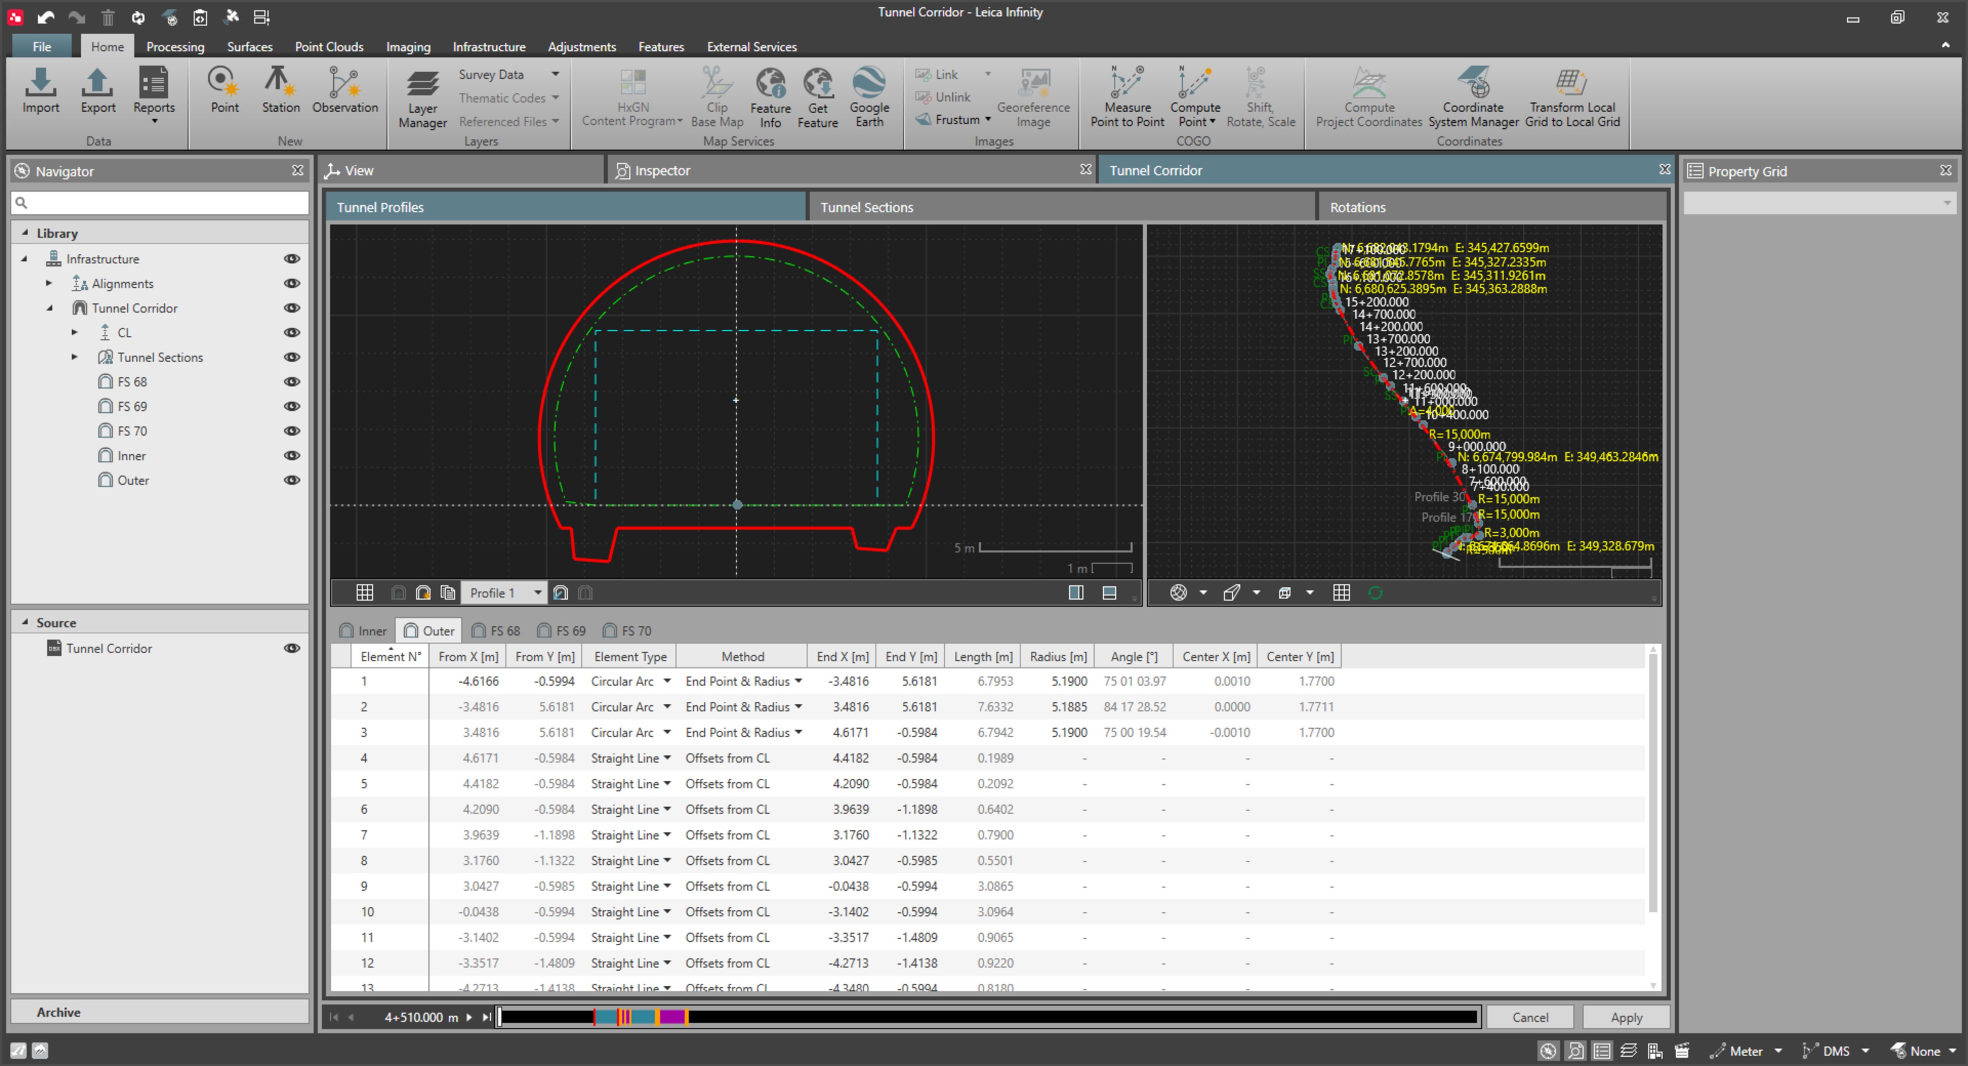Screen dimensions: 1968x1066
Task: Toggle grid icon in Tunnel Profiles toolbar
Action: (364, 593)
